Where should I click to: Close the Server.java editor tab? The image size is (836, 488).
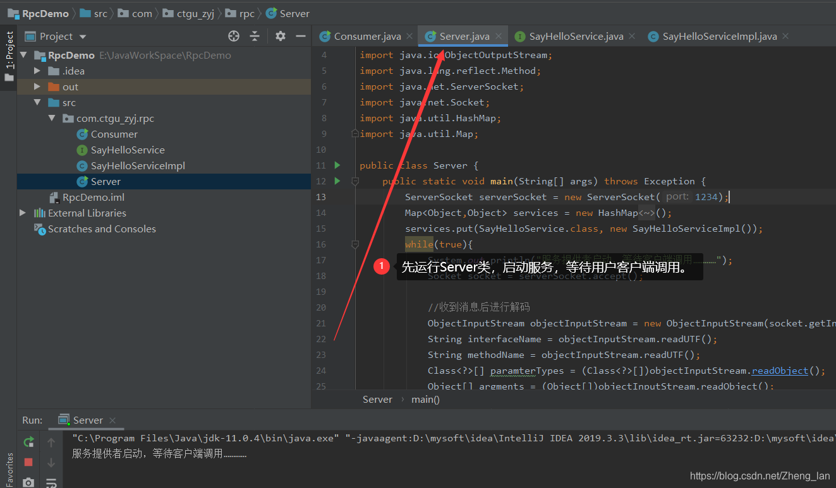[499, 37]
